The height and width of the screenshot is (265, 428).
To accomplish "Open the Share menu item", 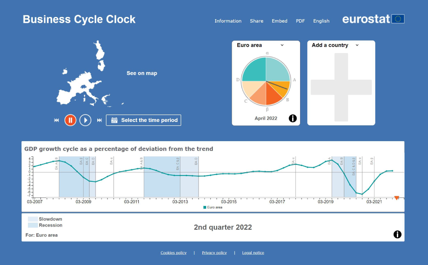I will (x=257, y=21).
